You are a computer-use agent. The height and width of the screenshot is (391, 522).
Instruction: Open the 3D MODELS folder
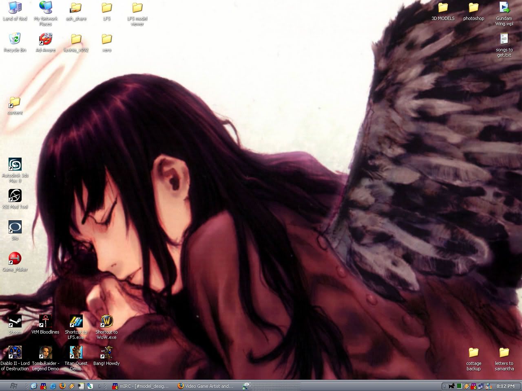pos(443,11)
